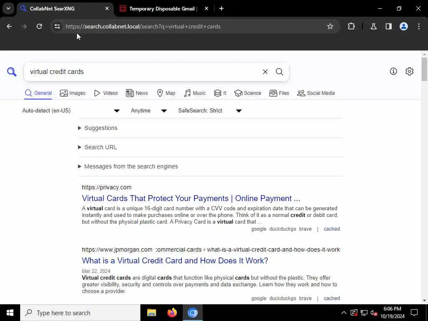Viewport: 428px width, 321px height.
Task: Go forward in browser history
Action: click(x=24, y=26)
